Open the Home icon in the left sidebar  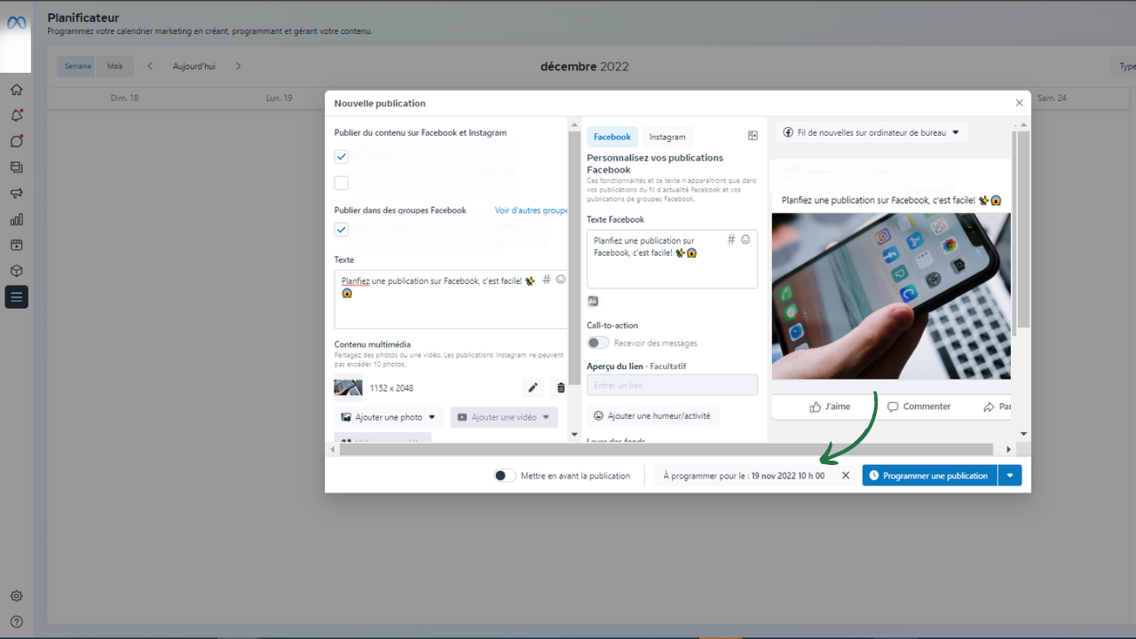pyautogui.click(x=16, y=90)
